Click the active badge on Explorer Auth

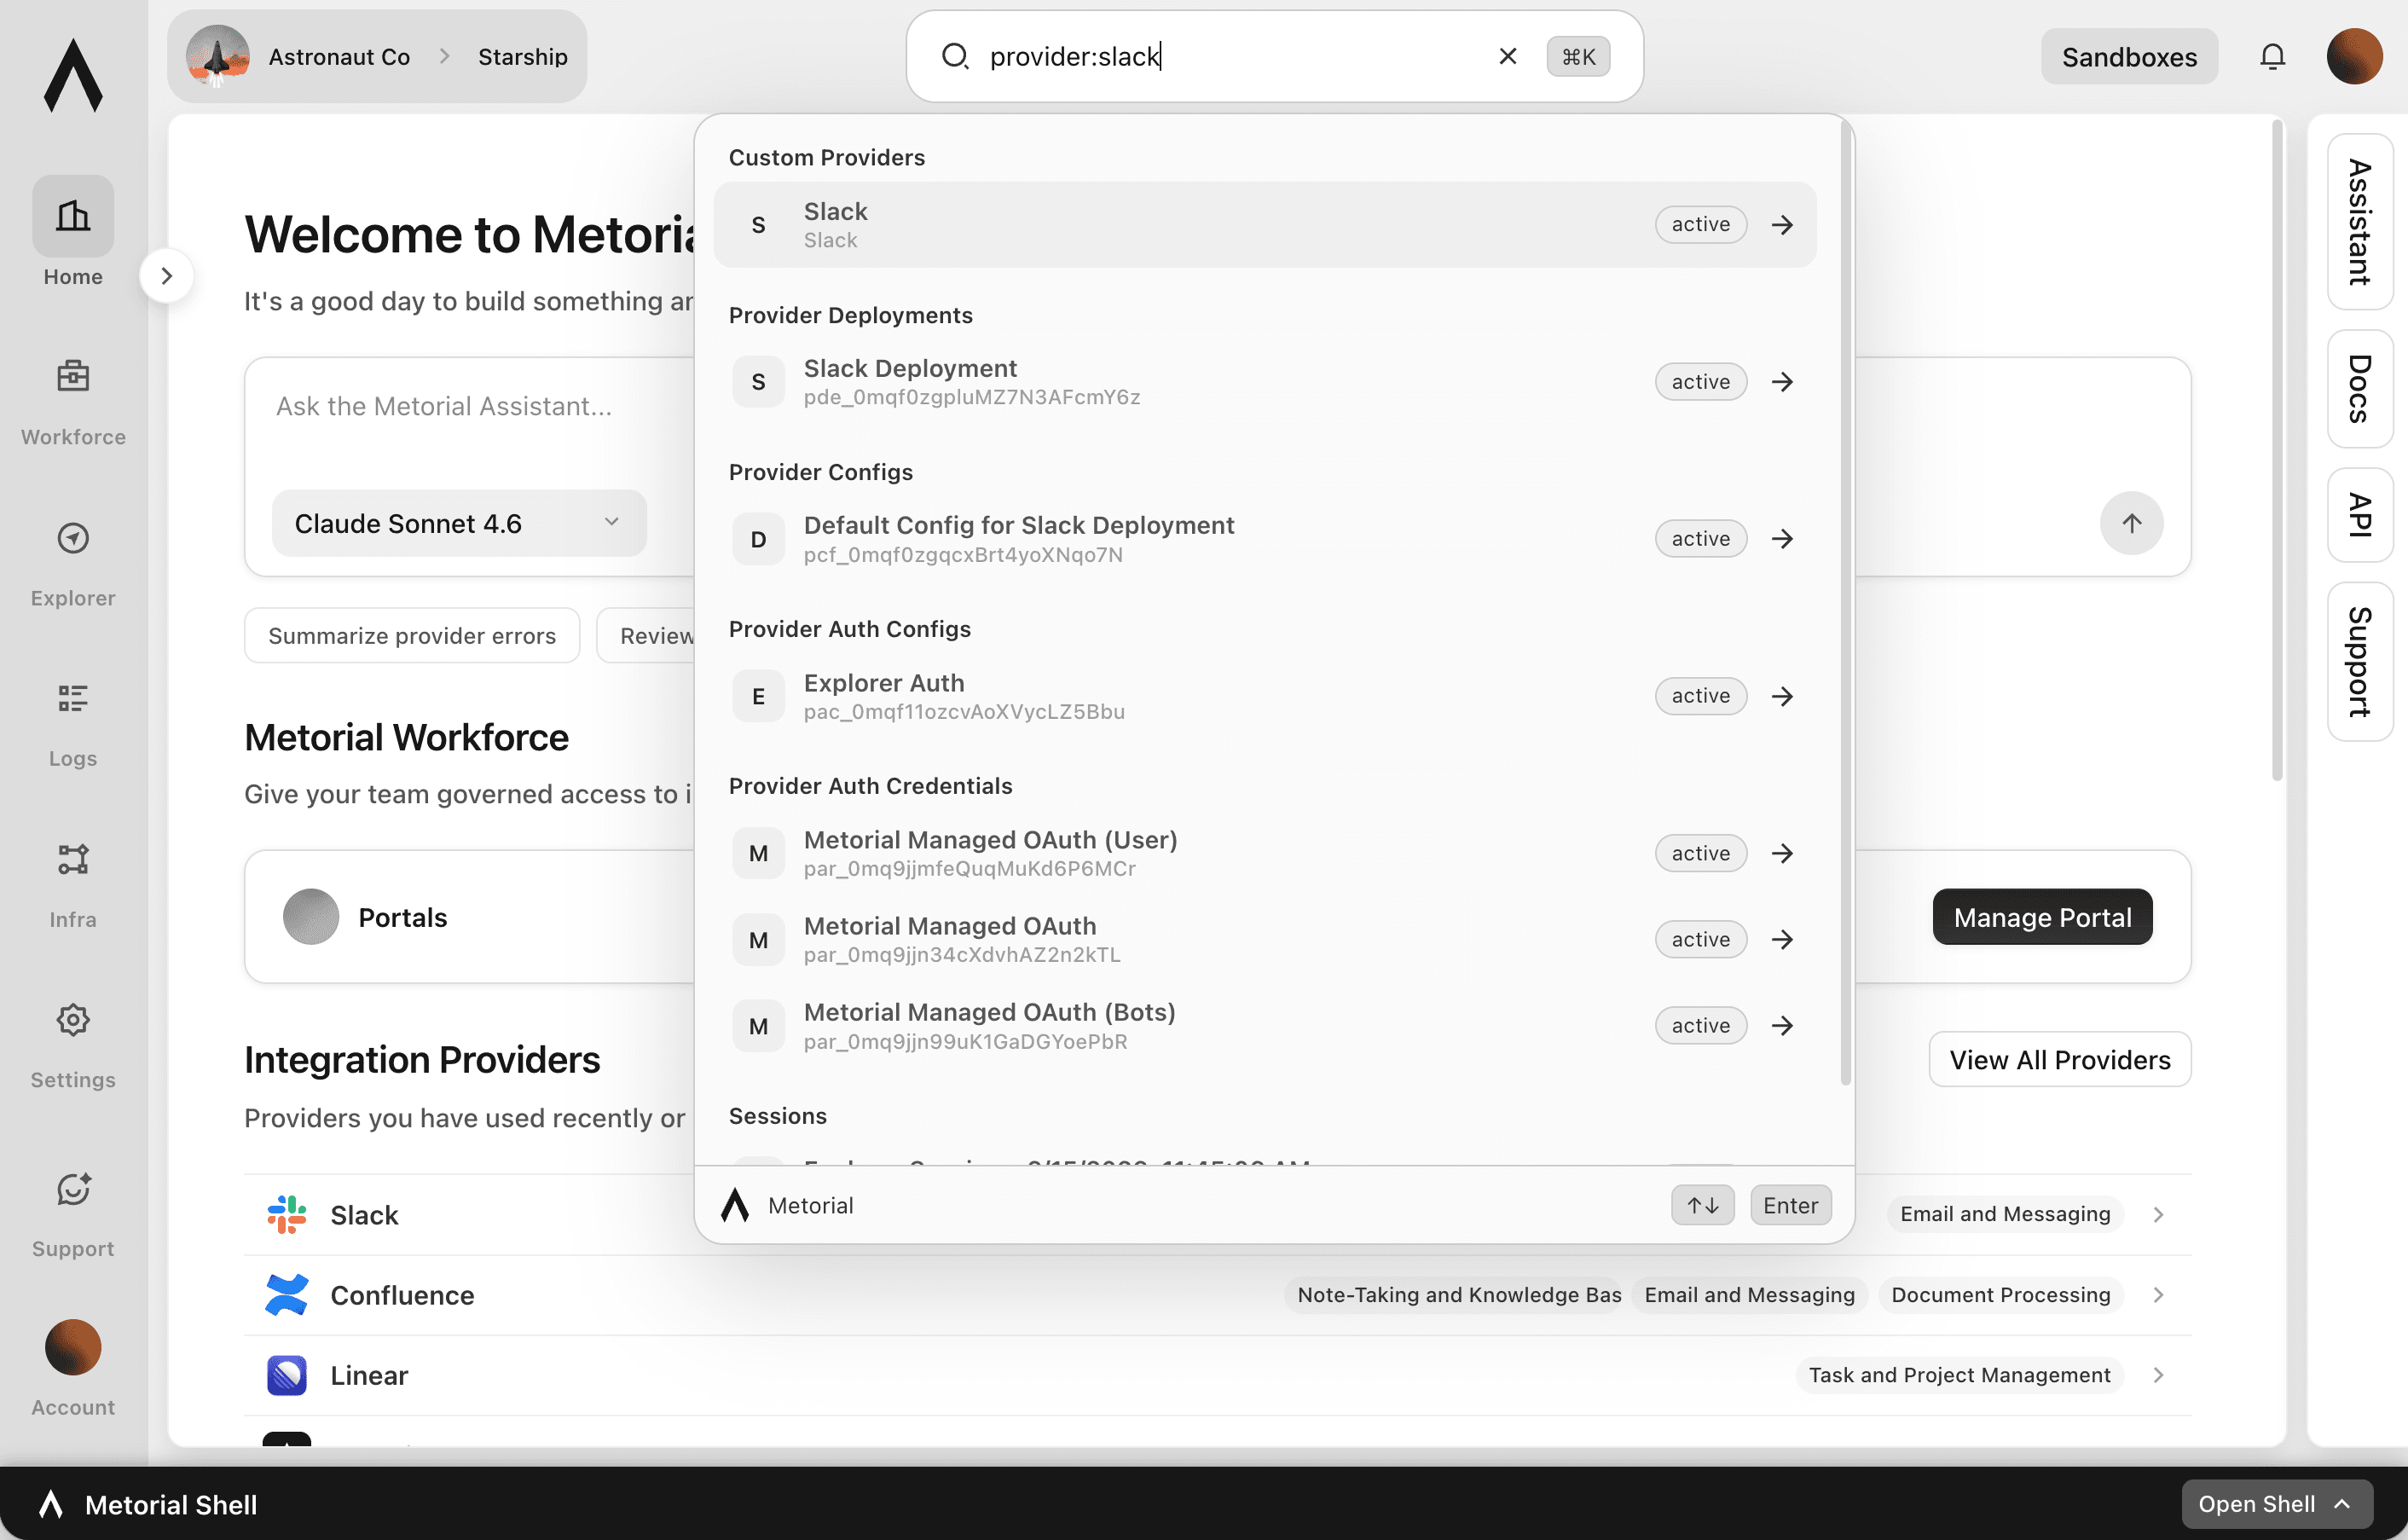tap(1700, 696)
